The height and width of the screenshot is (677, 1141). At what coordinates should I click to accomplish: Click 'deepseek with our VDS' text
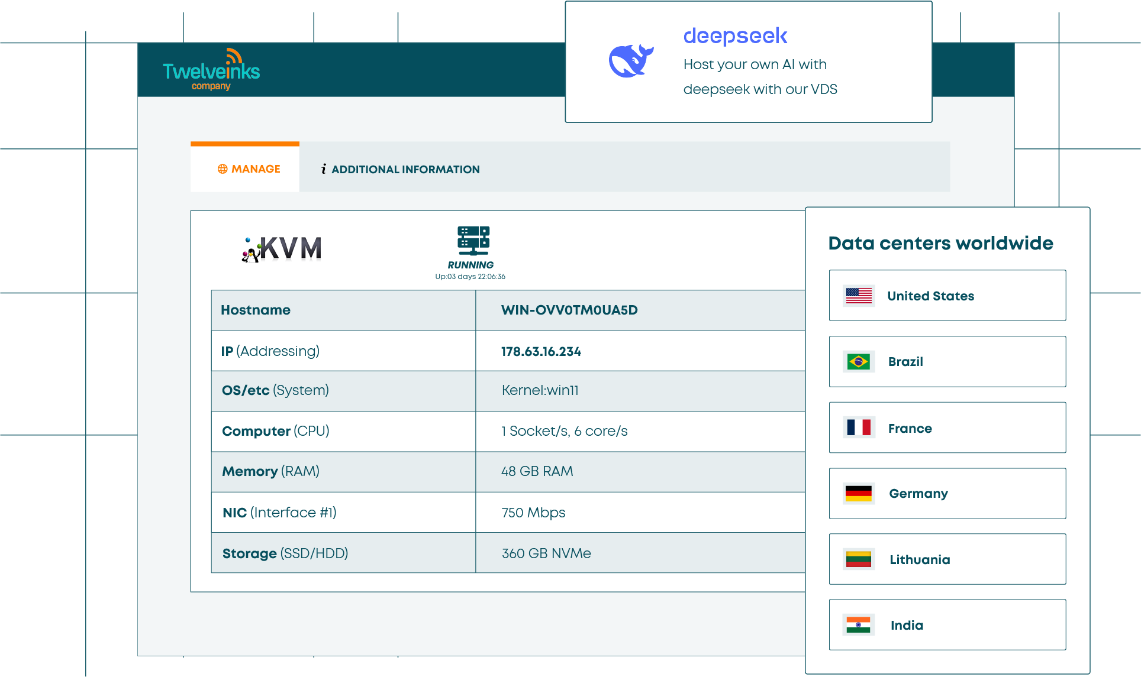coord(760,89)
